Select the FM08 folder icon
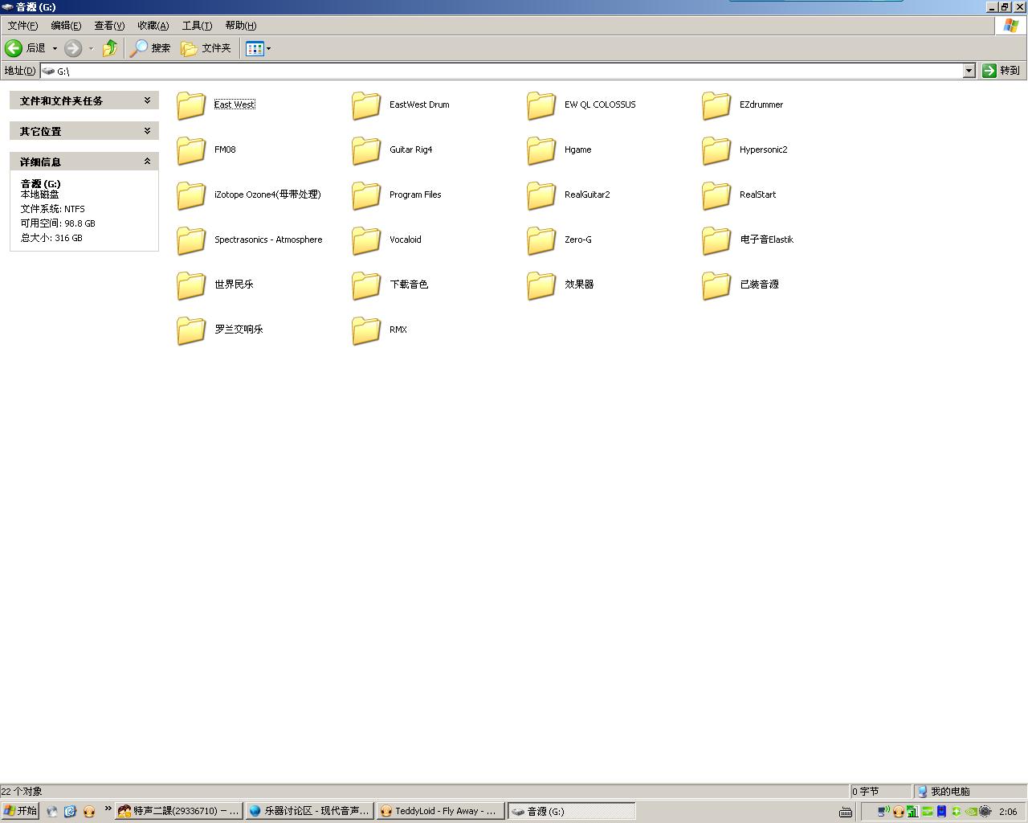This screenshot has height=823, width=1028. pyautogui.click(x=191, y=149)
